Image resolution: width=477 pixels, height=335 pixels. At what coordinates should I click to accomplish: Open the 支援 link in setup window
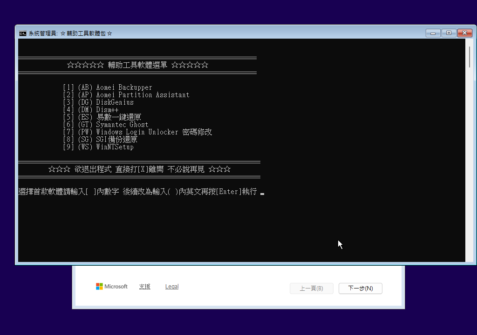coord(144,286)
